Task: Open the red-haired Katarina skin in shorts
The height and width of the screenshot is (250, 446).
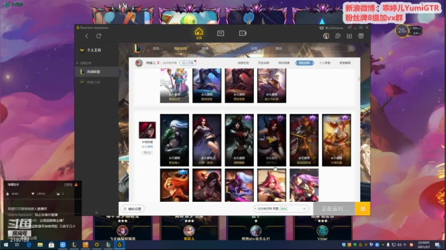Action: [207, 140]
